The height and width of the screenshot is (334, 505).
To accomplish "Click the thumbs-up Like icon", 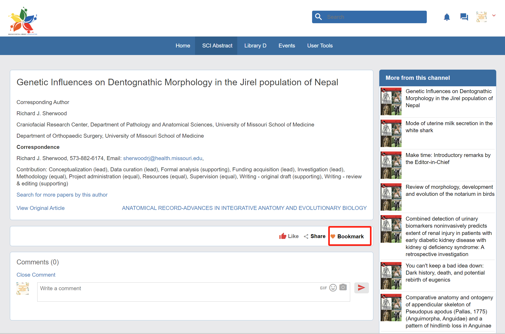I will pos(283,236).
